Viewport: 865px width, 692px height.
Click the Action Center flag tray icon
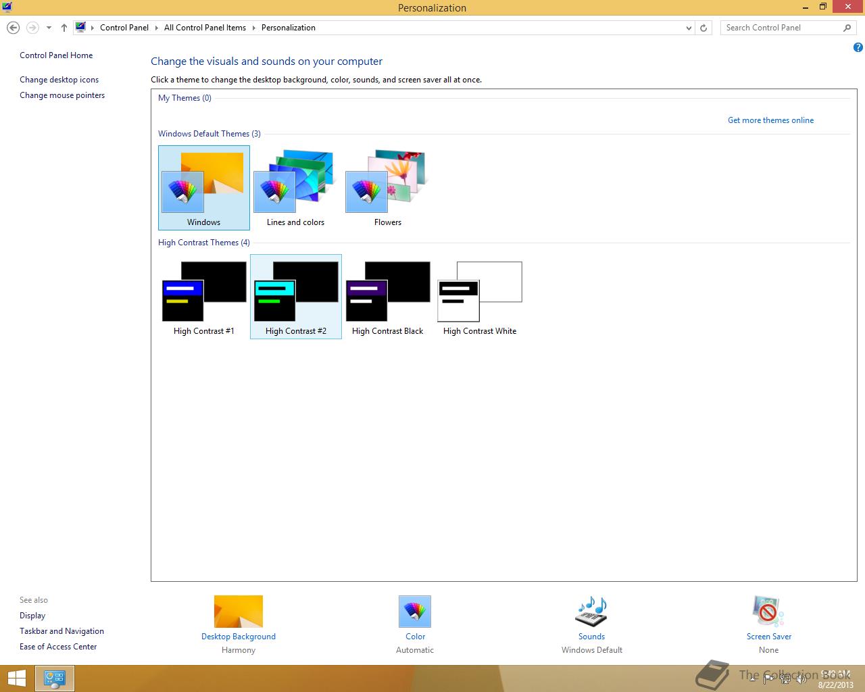tap(769, 678)
